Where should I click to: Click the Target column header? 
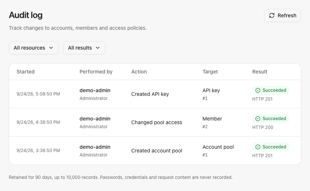pyautogui.click(x=210, y=72)
